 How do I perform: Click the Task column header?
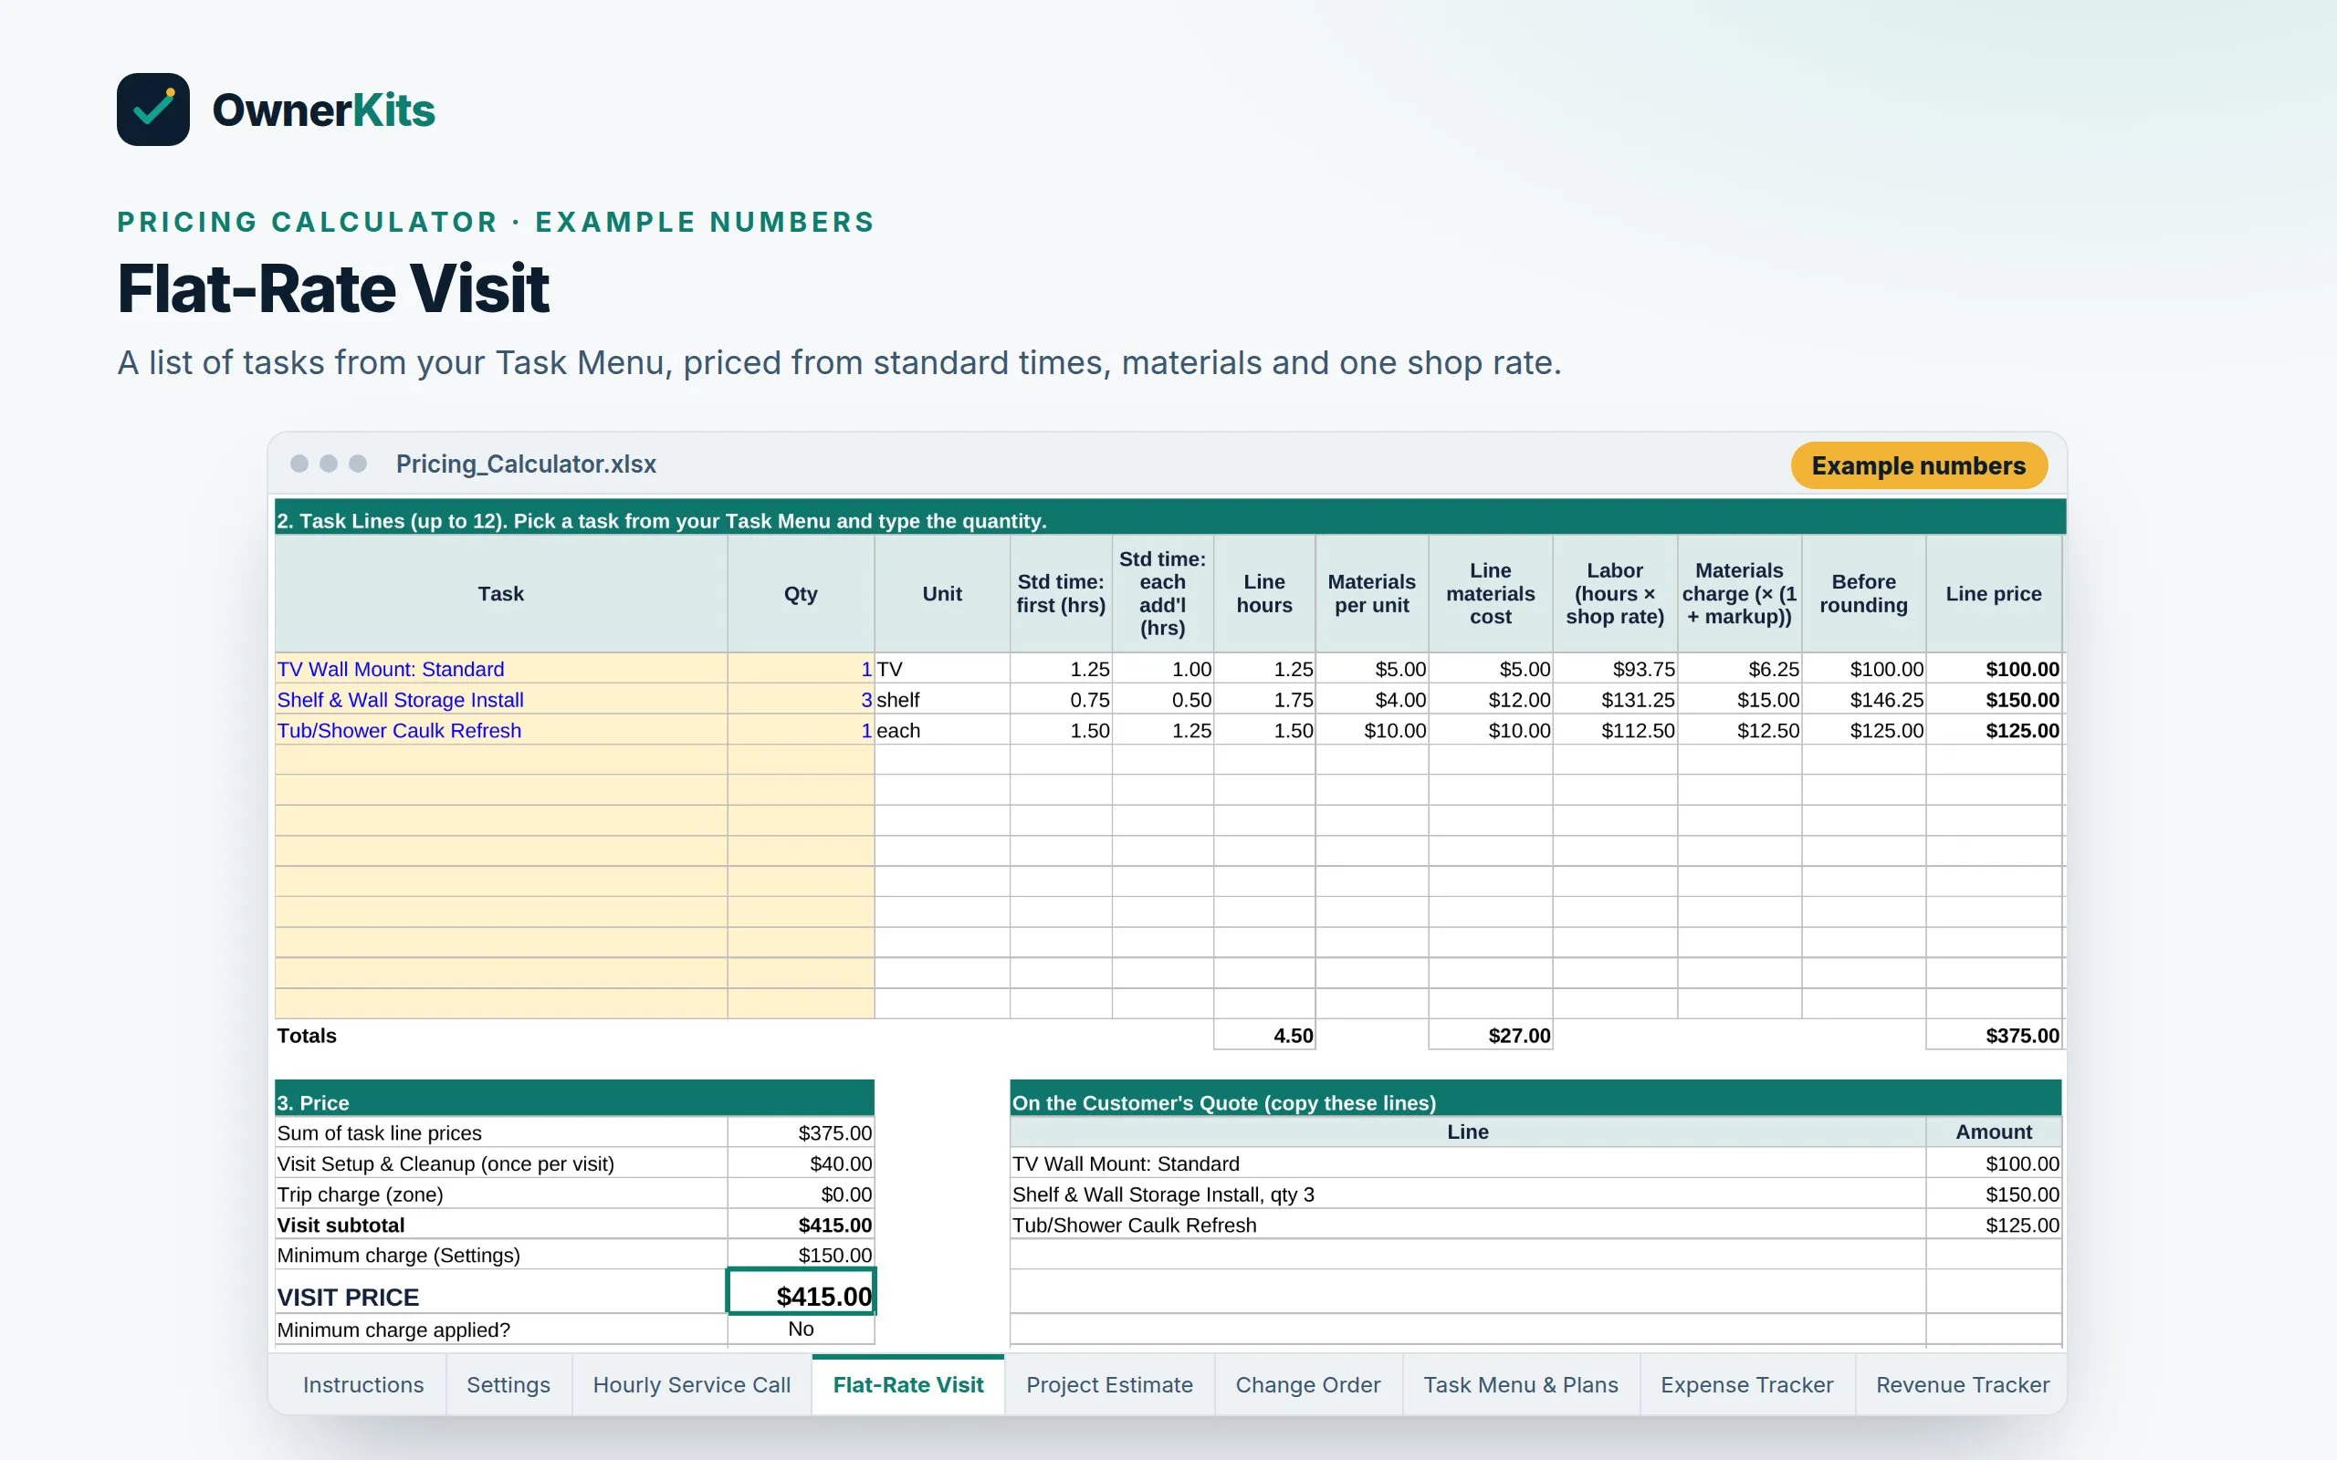[x=501, y=594]
